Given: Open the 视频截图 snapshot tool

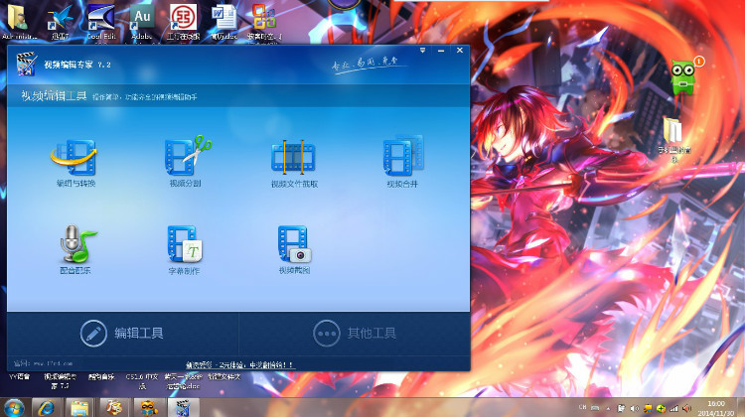Looking at the screenshot, I should pyautogui.click(x=294, y=250).
